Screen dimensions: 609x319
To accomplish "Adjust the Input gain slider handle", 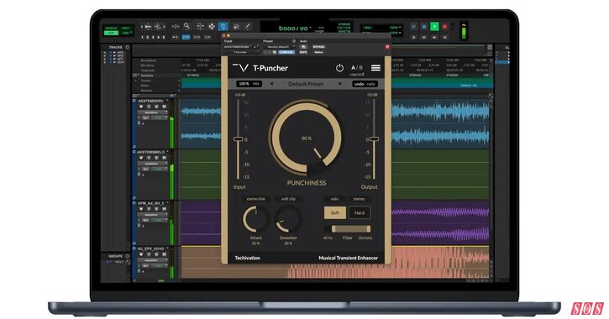I will point(238,139).
